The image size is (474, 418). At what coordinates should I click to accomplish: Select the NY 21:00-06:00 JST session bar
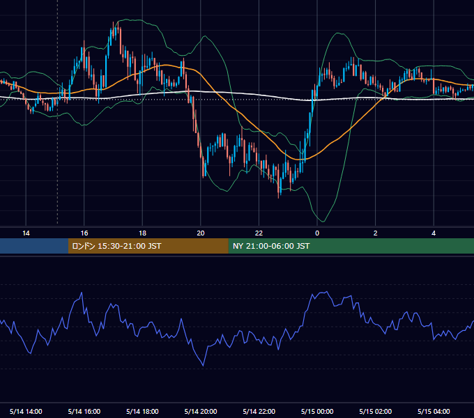pos(351,246)
